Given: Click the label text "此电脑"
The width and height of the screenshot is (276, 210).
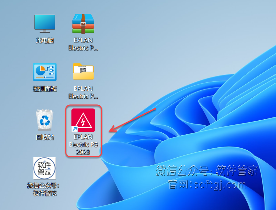Looking at the screenshot, I should coord(45,41).
